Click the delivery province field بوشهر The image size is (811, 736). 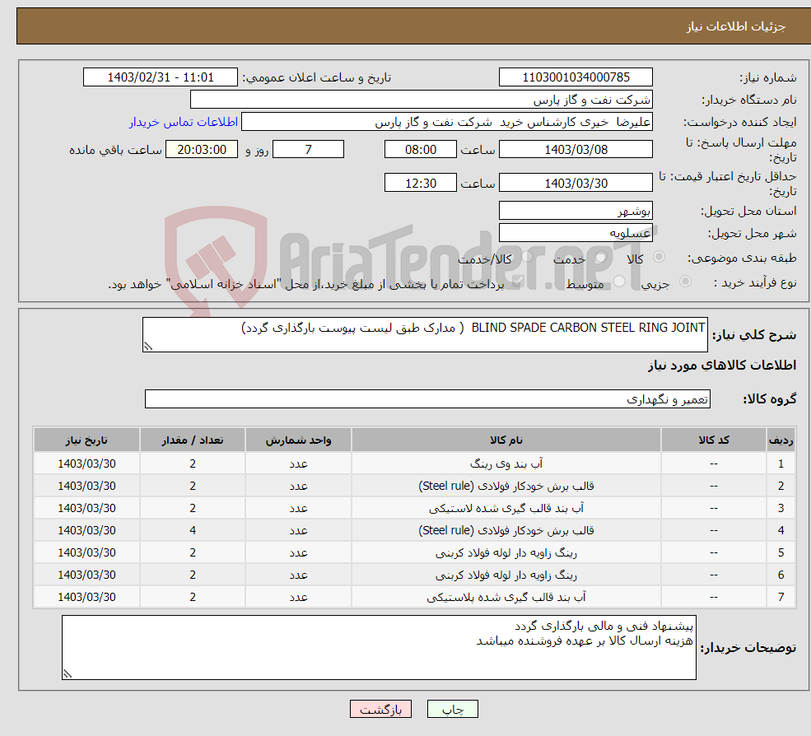point(576,211)
